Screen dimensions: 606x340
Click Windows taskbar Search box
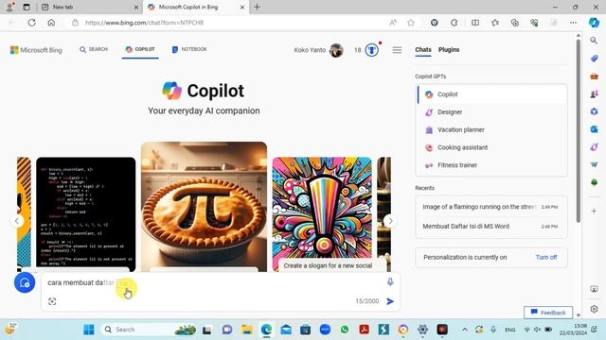click(x=149, y=330)
